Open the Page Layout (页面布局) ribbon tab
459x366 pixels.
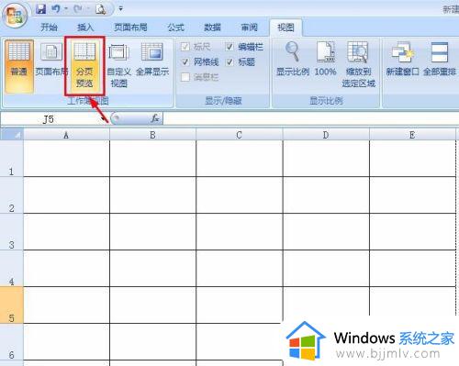click(130, 28)
